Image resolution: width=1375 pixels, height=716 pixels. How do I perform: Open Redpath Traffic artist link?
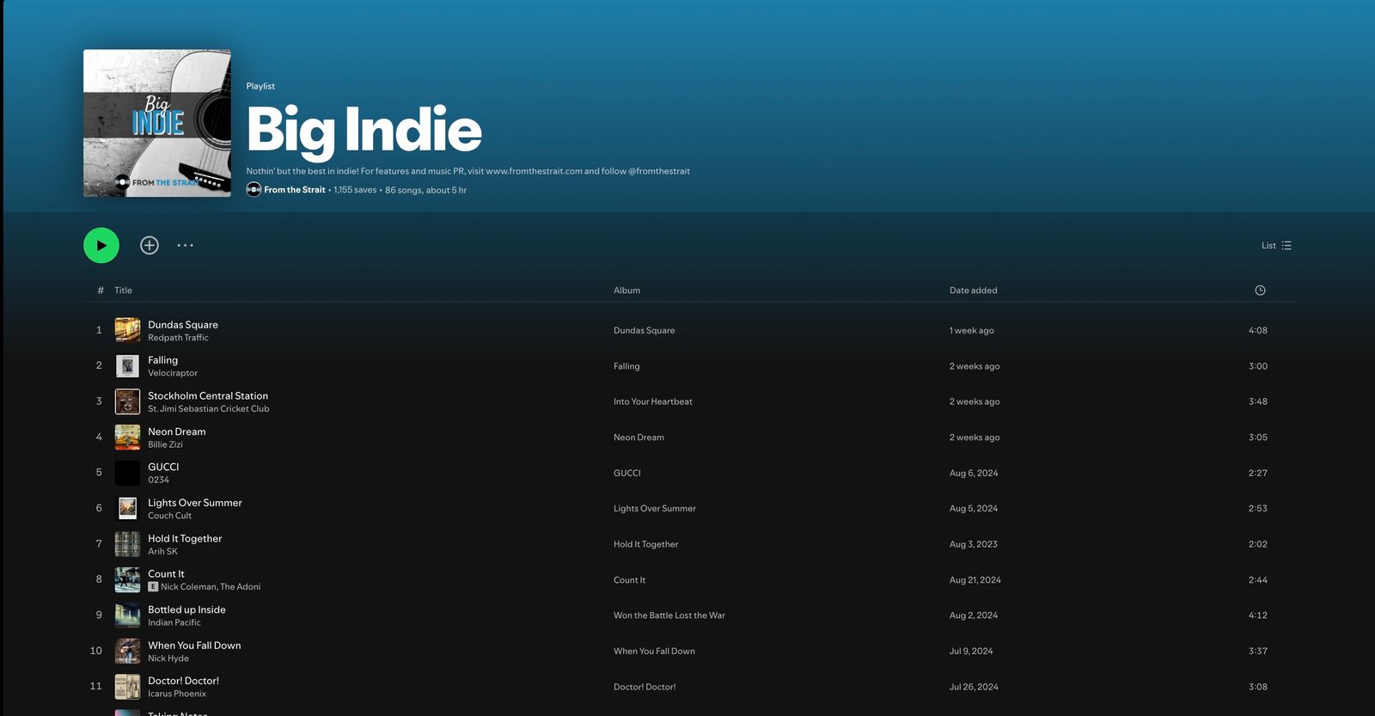[x=178, y=338]
